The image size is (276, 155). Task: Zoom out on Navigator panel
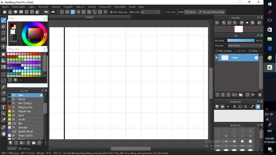[x=235, y=23]
